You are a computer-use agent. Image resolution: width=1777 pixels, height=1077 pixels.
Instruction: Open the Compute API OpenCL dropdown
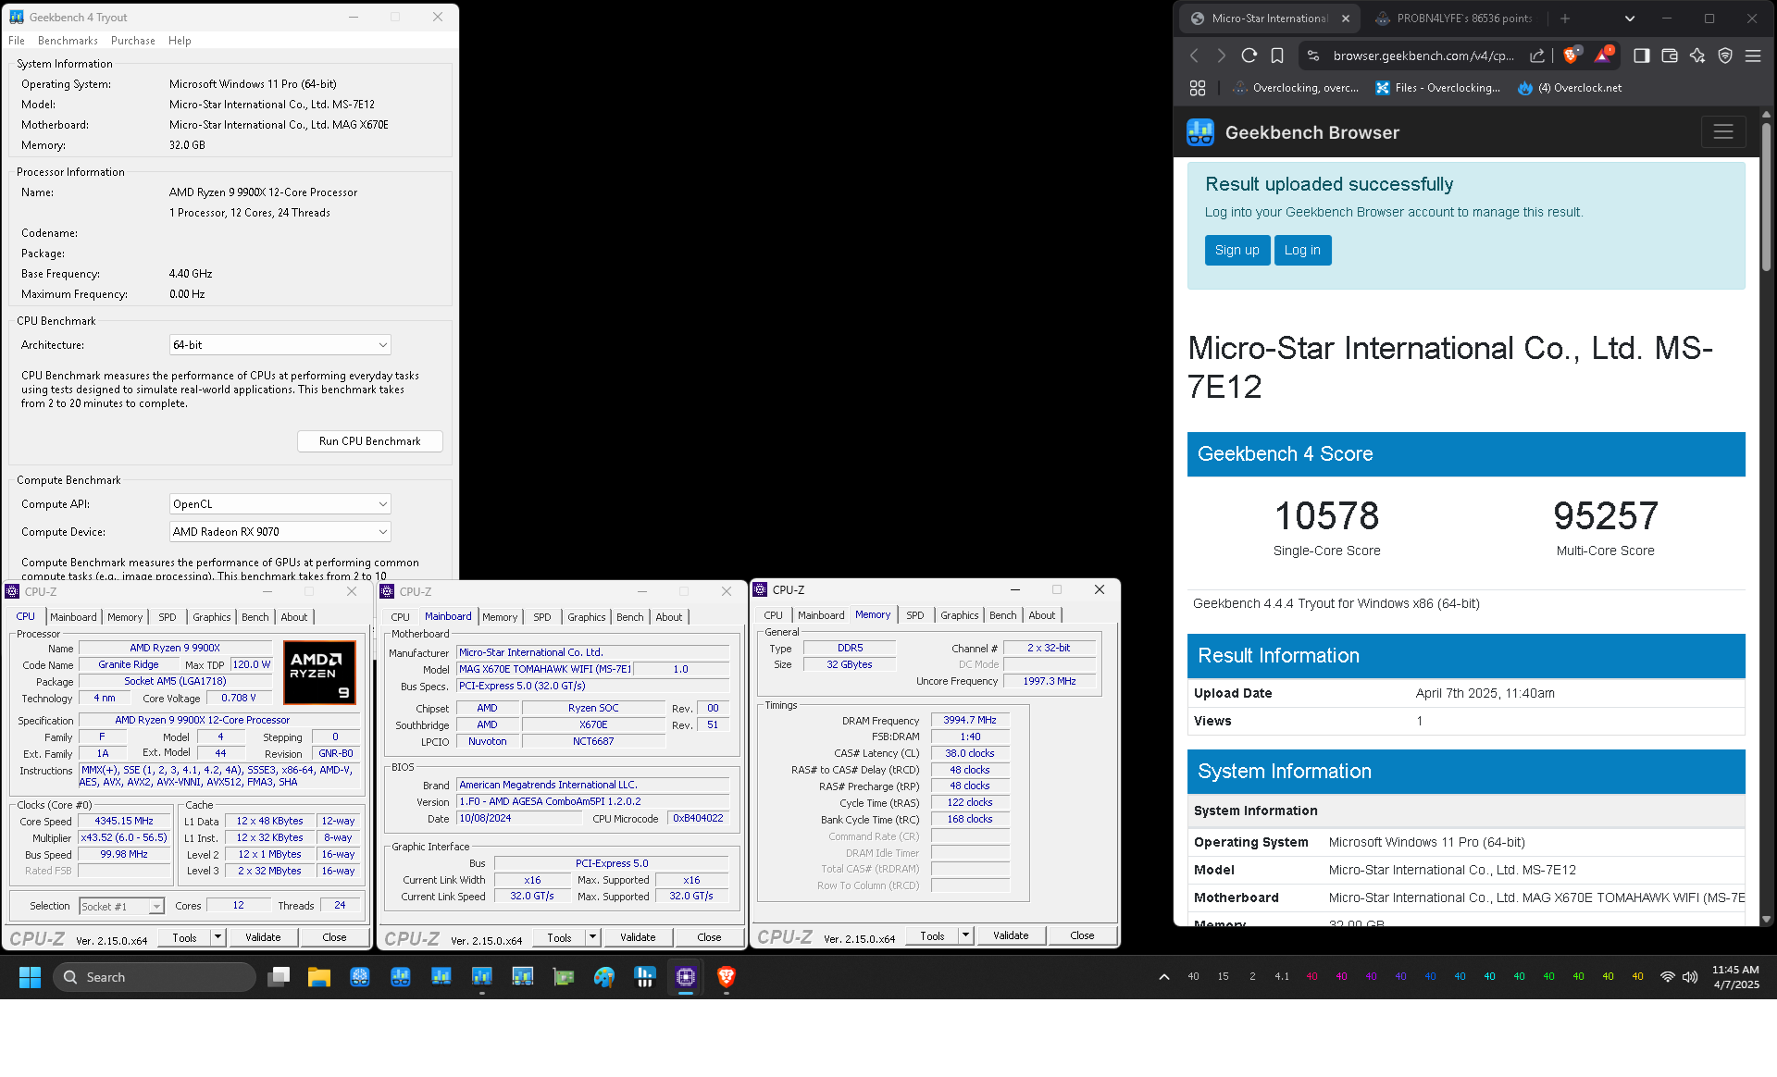click(x=280, y=504)
